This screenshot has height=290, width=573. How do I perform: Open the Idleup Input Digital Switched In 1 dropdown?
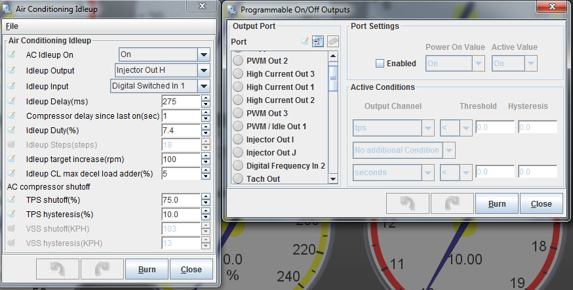point(203,86)
